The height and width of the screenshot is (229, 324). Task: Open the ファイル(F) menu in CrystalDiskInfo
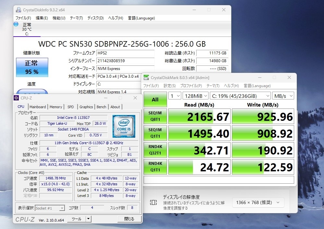[23, 18]
